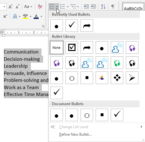
Task: Open the Font dialog launcher
Action: coord(43,26)
